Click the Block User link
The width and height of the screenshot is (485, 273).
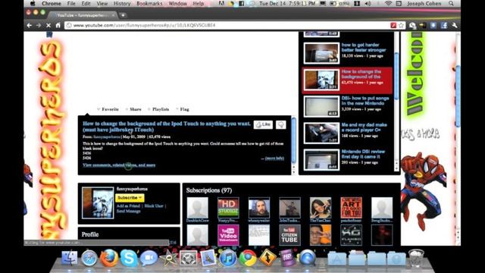pos(154,206)
